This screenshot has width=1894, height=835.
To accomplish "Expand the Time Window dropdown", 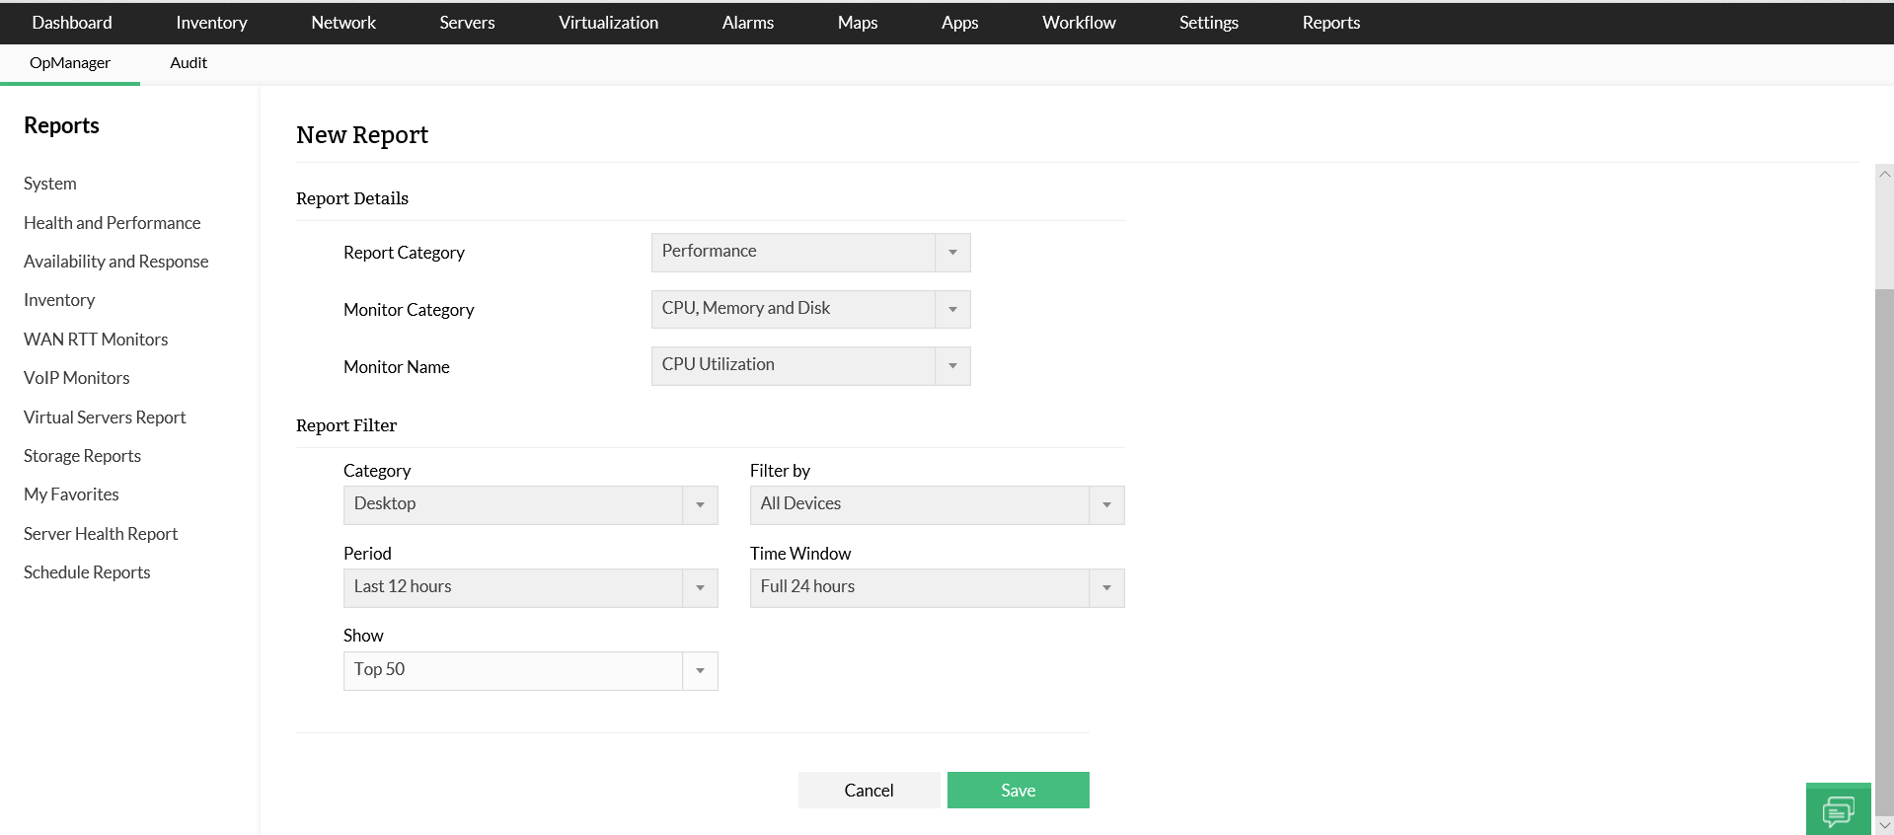I will coord(1106,588).
